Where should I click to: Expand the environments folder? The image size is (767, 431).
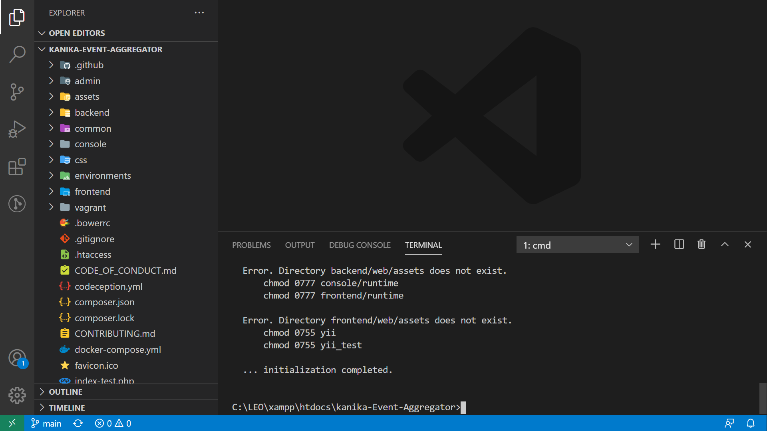point(126,176)
